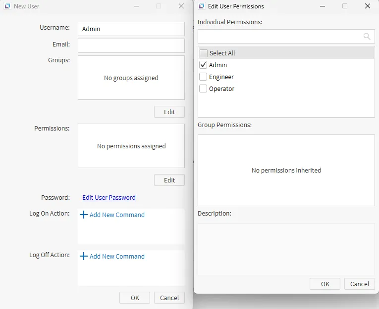Click the search magnifier icon in permissions

point(367,37)
